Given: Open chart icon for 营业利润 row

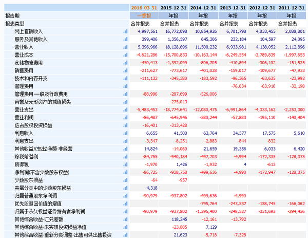Looking at the screenshot, I should point(125,118).
